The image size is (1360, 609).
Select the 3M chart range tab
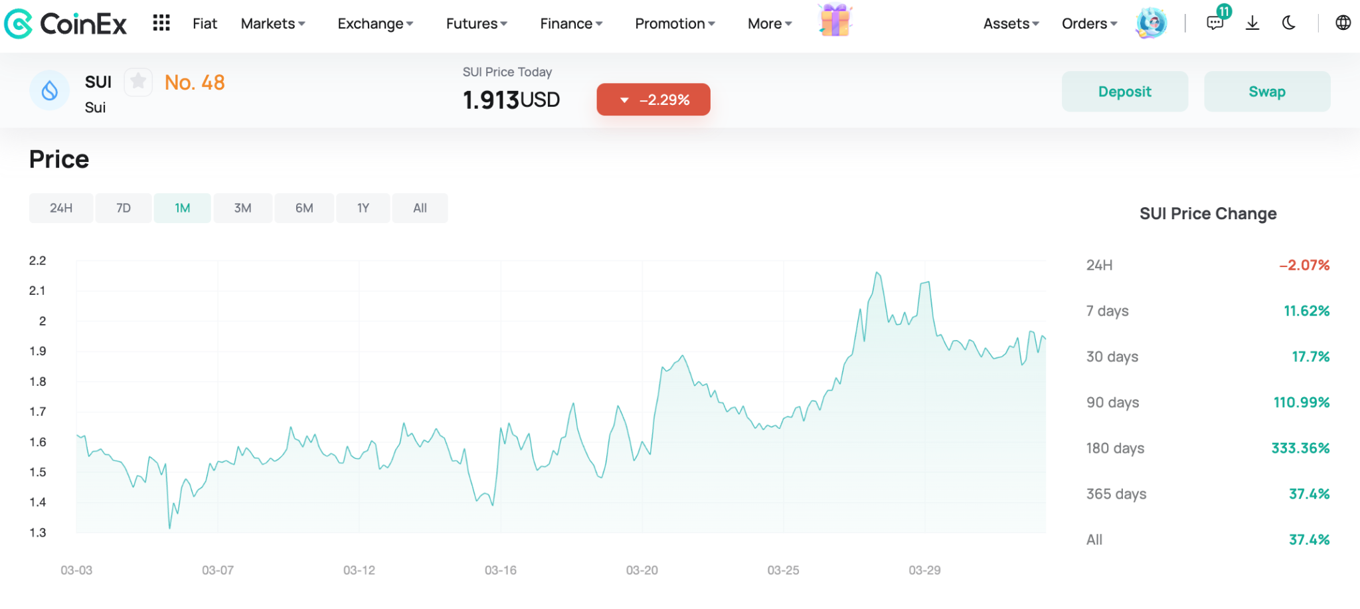tap(243, 208)
